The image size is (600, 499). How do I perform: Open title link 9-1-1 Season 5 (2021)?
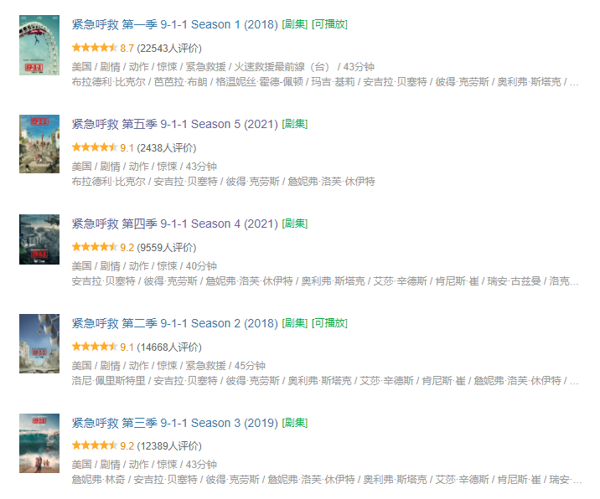[x=175, y=124]
